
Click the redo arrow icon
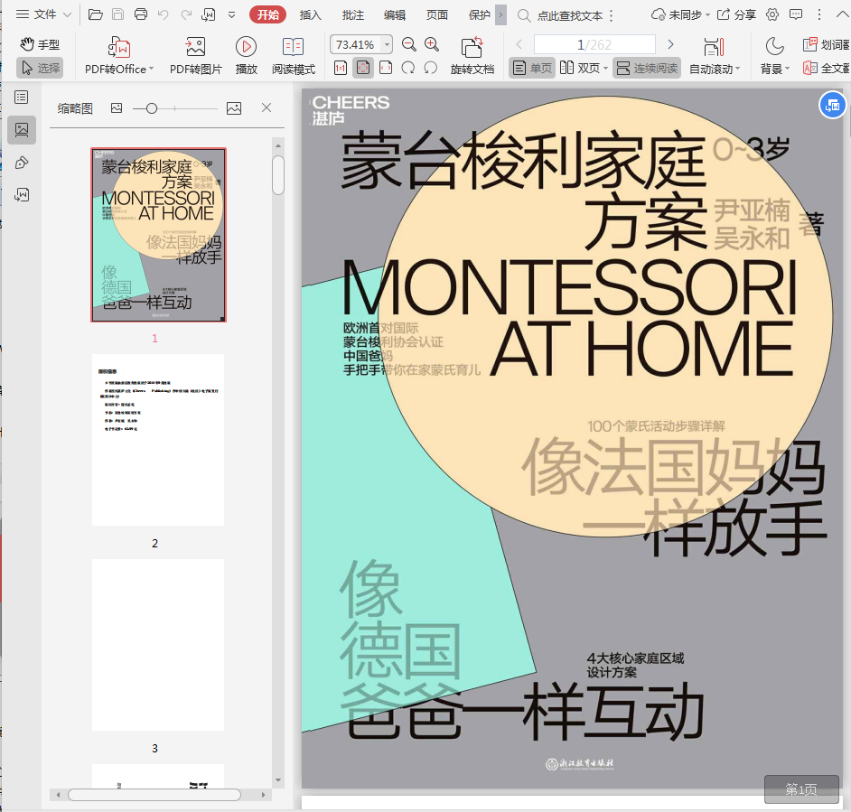point(186,14)
